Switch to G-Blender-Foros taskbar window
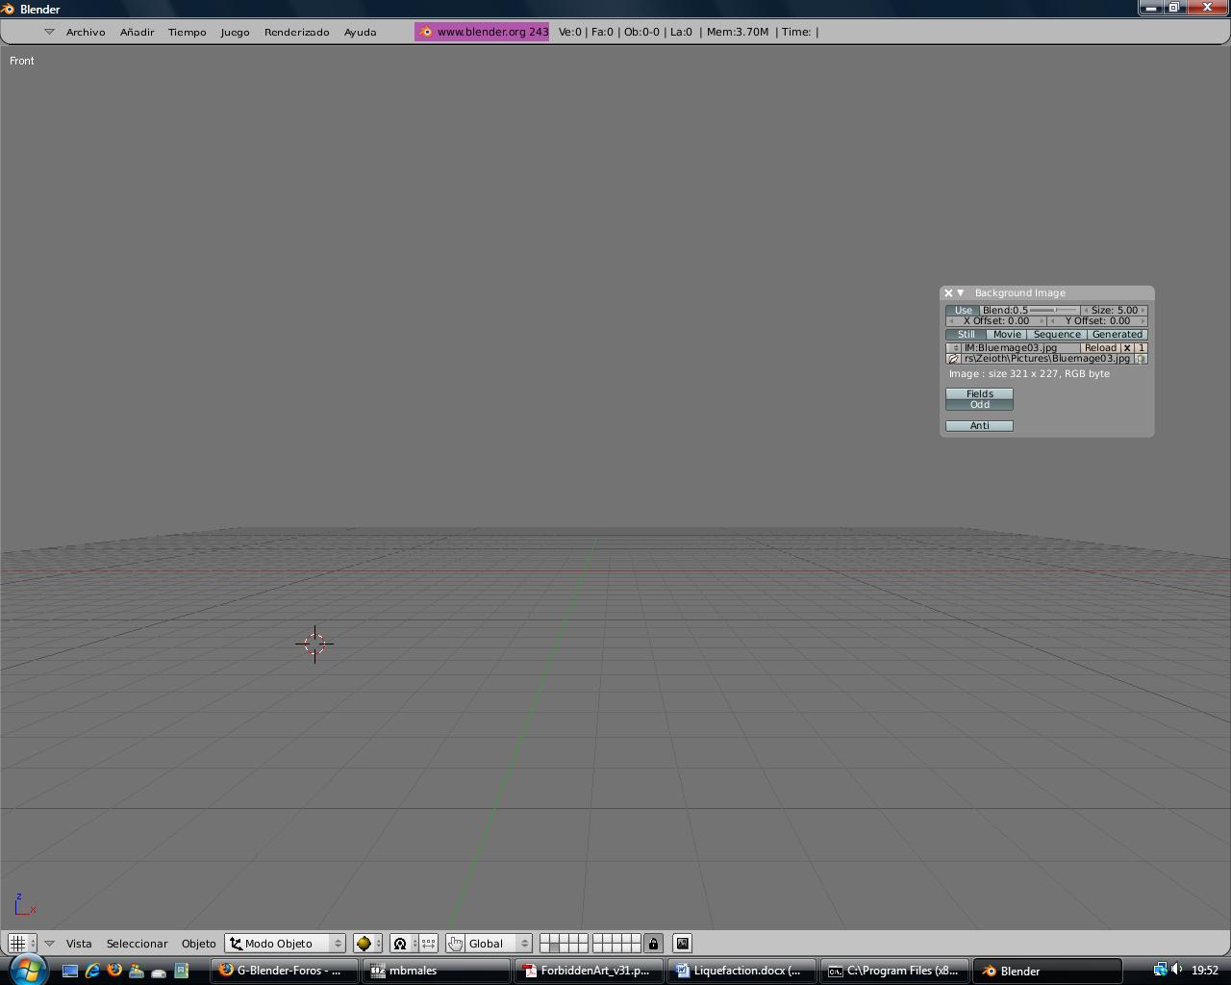This screenshot has height=985, width=1231. pyautogui.click(x=286, y=971)
